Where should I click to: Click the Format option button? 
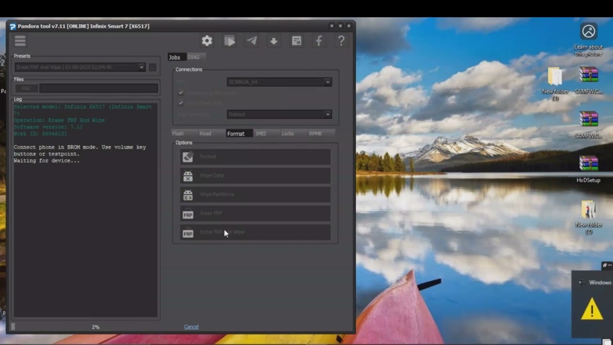click(255, 157)
